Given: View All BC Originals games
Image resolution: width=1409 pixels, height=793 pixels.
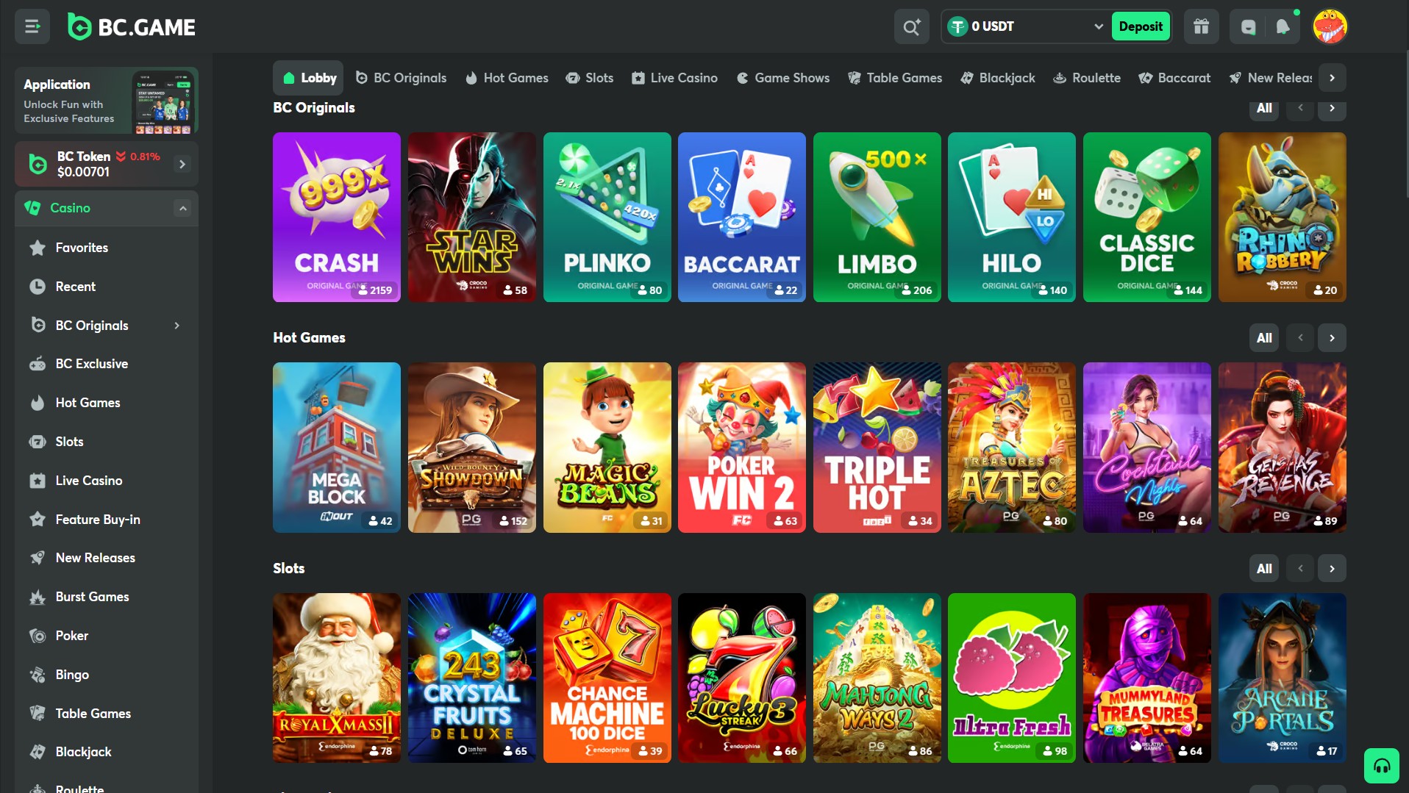Looking at the screenshot, I should click(1264, 108).
